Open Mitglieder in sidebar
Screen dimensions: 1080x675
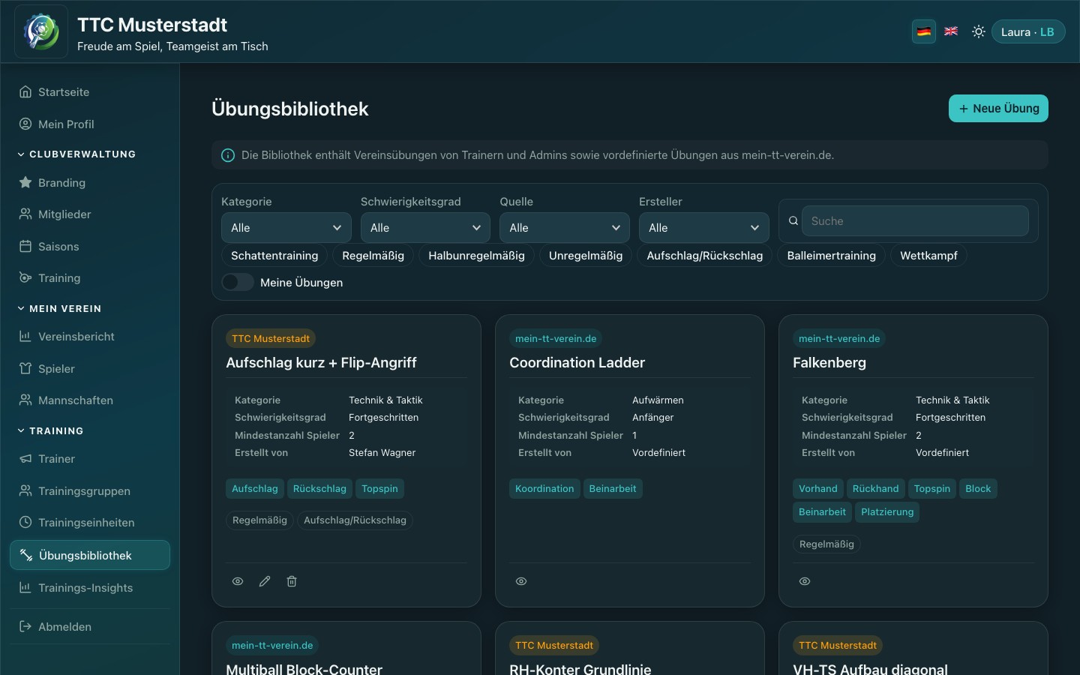[90, 214]
